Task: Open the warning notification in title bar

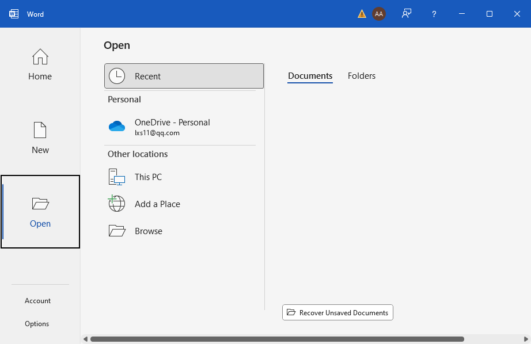Action: (361, 13)
